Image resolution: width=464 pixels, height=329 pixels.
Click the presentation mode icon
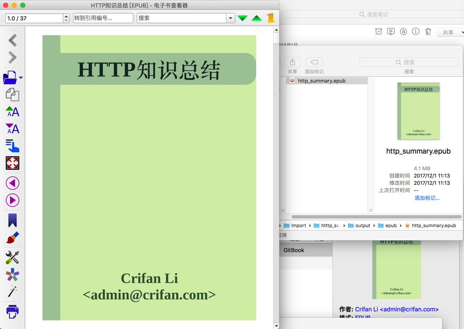(x=391, y=32)
